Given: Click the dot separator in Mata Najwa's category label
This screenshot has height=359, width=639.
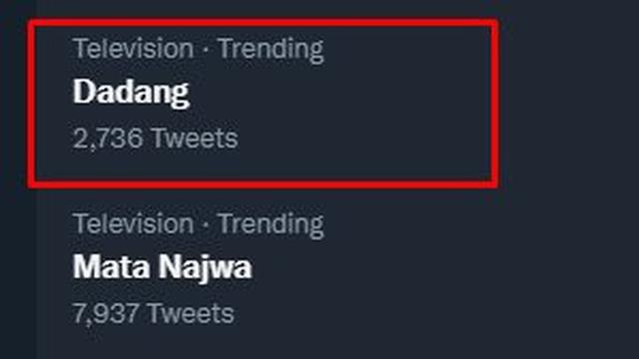Looking at the screenshot, I should click(x=206, y=224).
